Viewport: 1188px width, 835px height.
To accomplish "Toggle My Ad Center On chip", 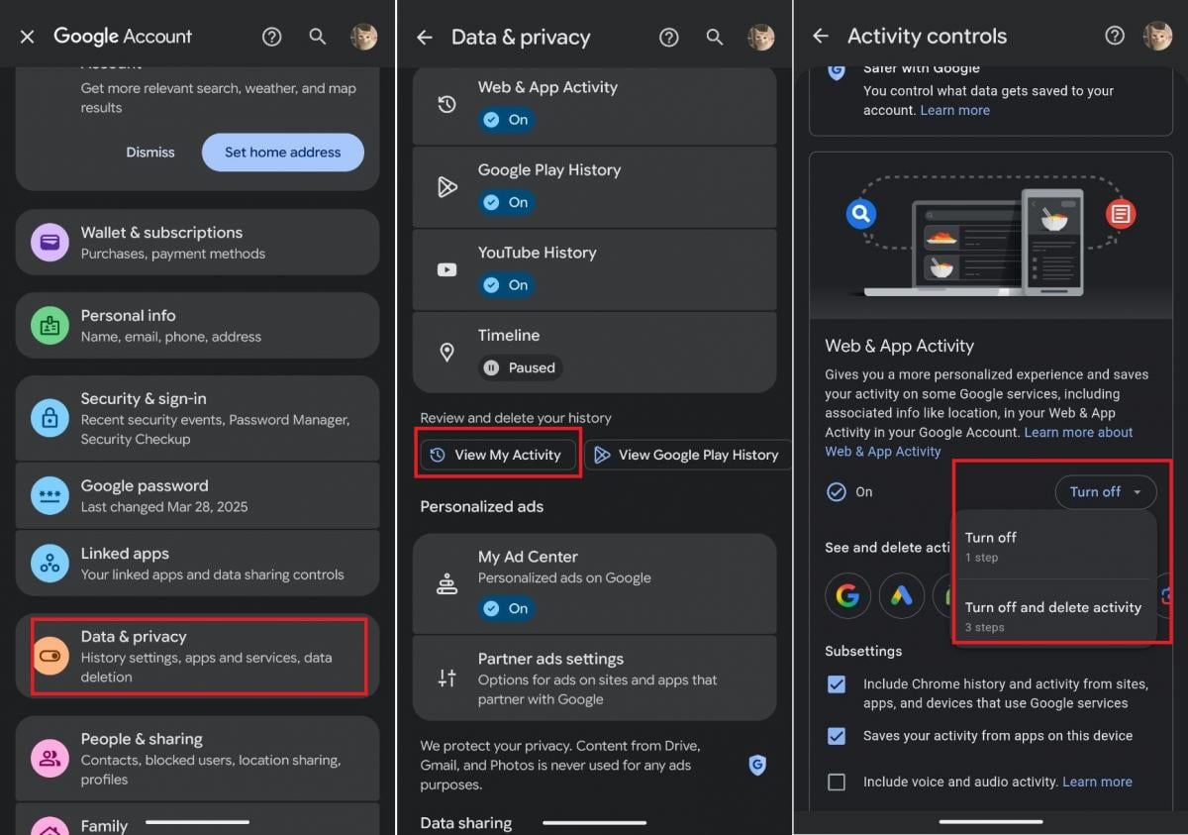I will click(507, 609).
